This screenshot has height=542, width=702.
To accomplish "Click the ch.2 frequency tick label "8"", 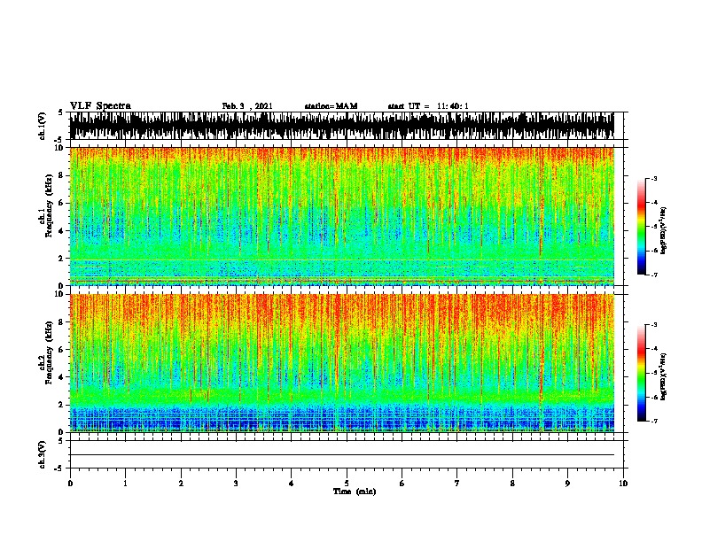I will (x=62, y=322).
